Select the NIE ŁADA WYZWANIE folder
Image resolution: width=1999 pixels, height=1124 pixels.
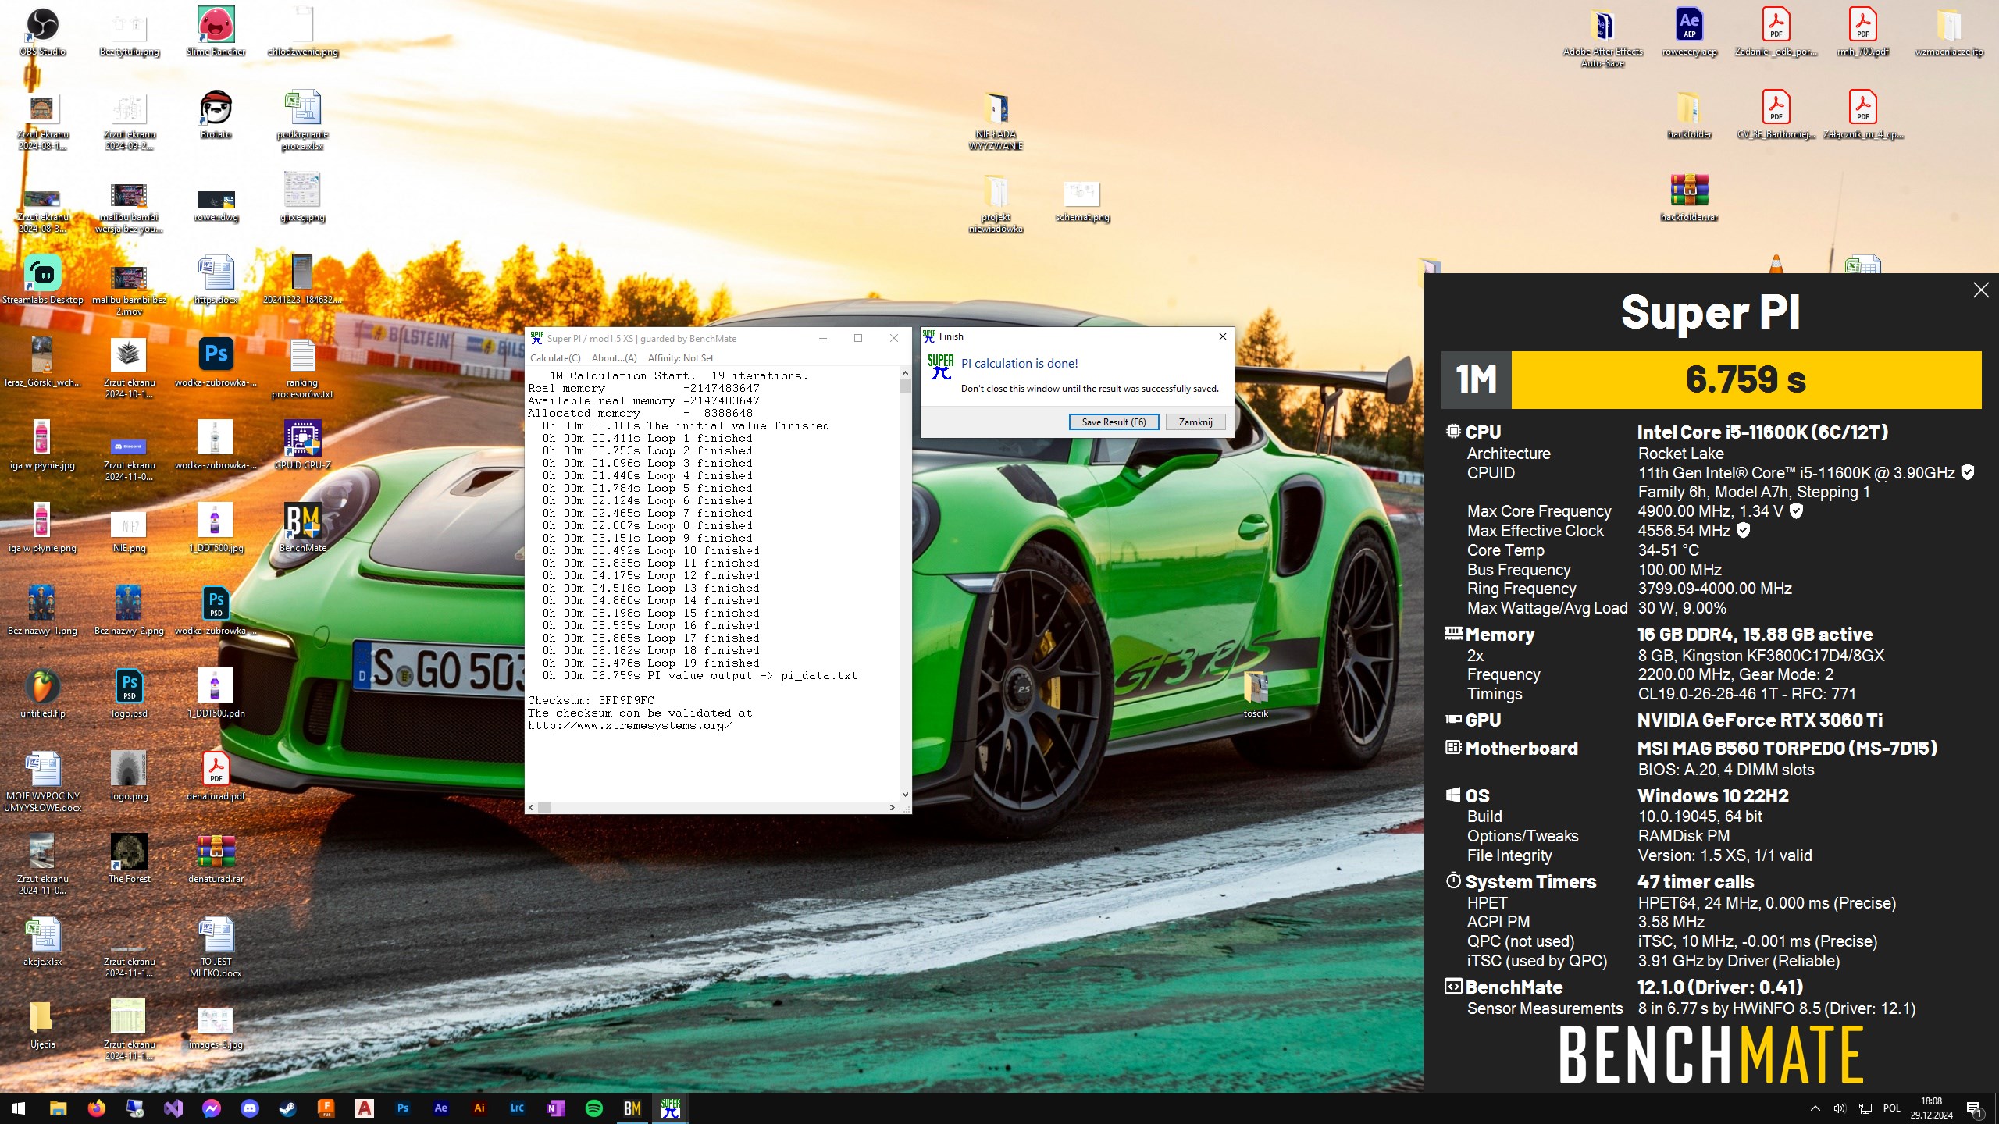996,120
